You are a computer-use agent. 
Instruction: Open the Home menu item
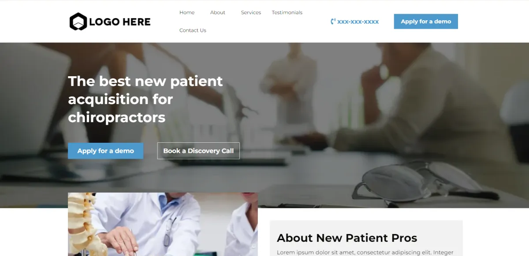187,12
